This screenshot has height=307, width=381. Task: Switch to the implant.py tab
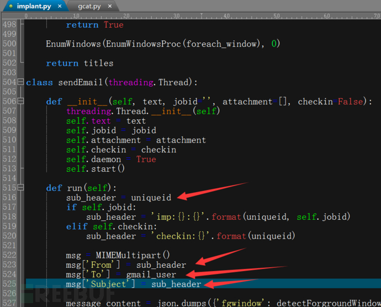point(34,6)
